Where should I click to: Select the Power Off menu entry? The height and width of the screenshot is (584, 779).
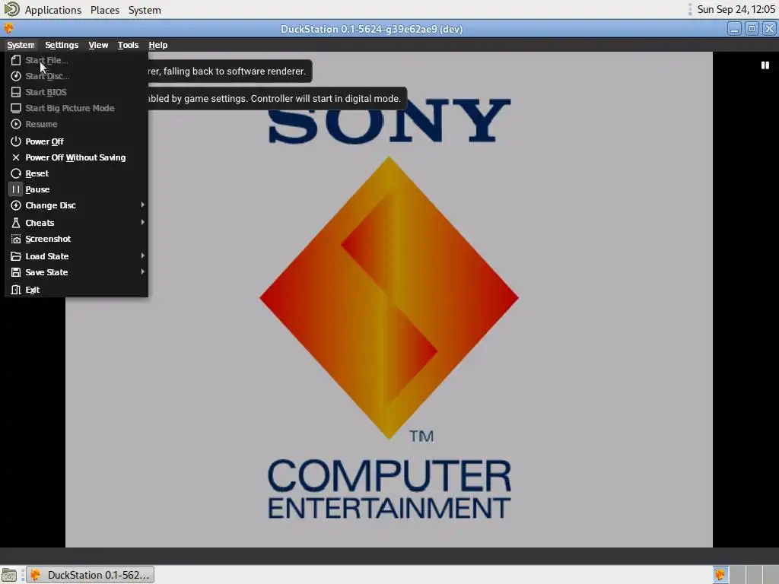(77, 141)
